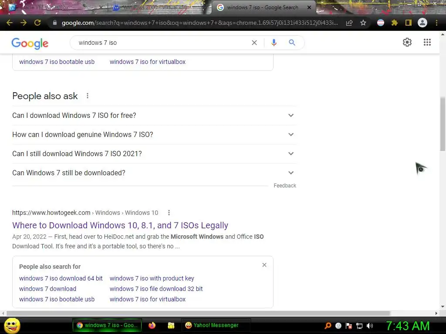The image size is (446, 334).
Task: Open the file manager taskbar icon
Action: pos(171,325)
